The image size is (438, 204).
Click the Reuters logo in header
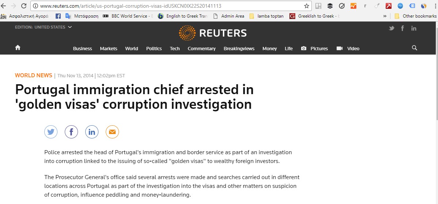[213, 33]
